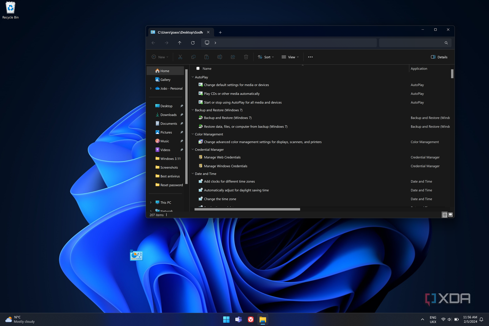Image resolution: width=489 pixels, height=326 pixels.
Task: Check the select-all checkbox beside Name
Action: tap(198, 68)
